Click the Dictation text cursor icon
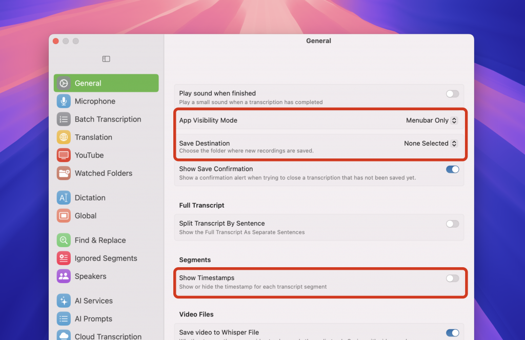The height and width of the screenshot is (340, 525). [x=64, y=197]
